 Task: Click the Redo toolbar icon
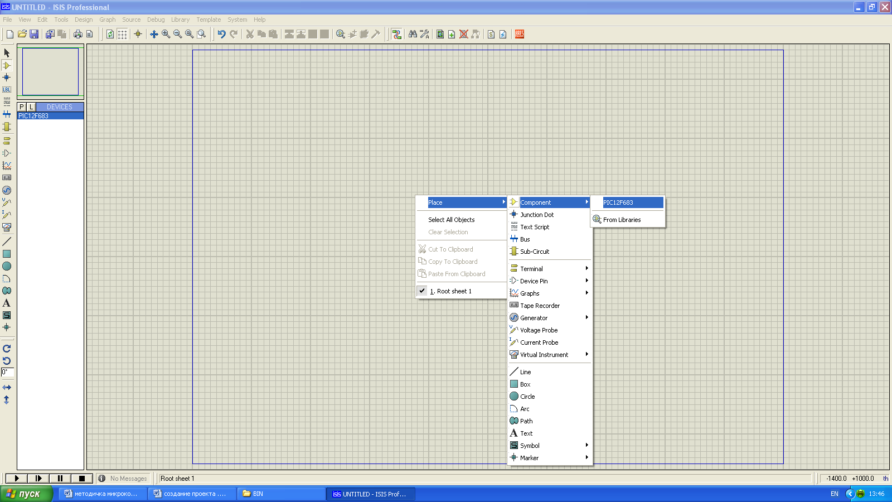(234, 34)
